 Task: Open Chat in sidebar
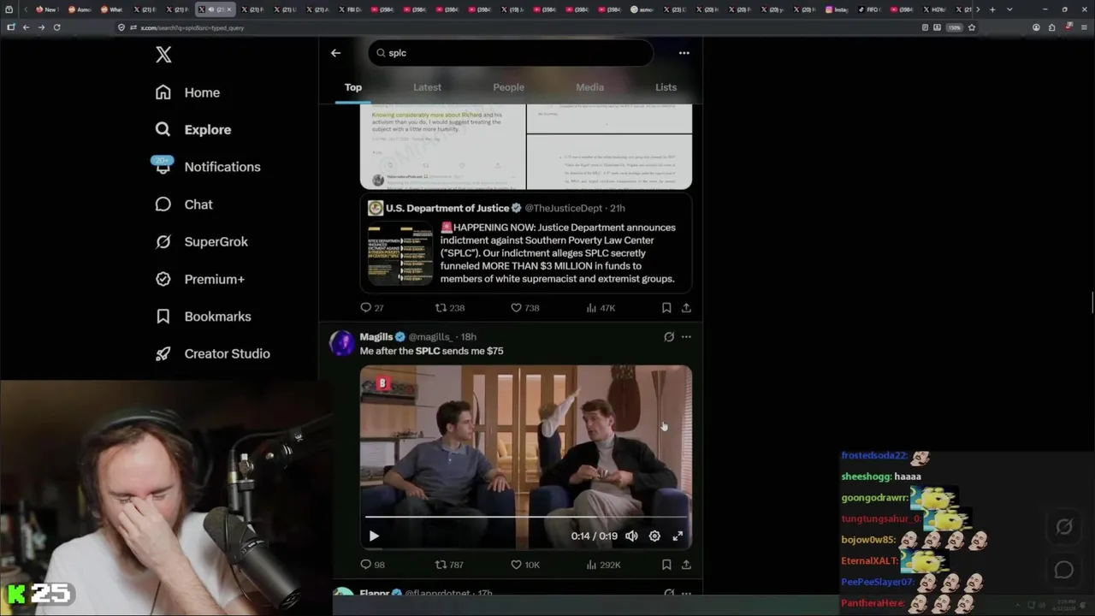coord(184,204)
